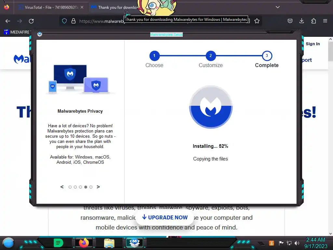Viewport: 333px width, 250px height.
Task: Show previous slide in Malwarebytes carousel
Action: [62, 187]
